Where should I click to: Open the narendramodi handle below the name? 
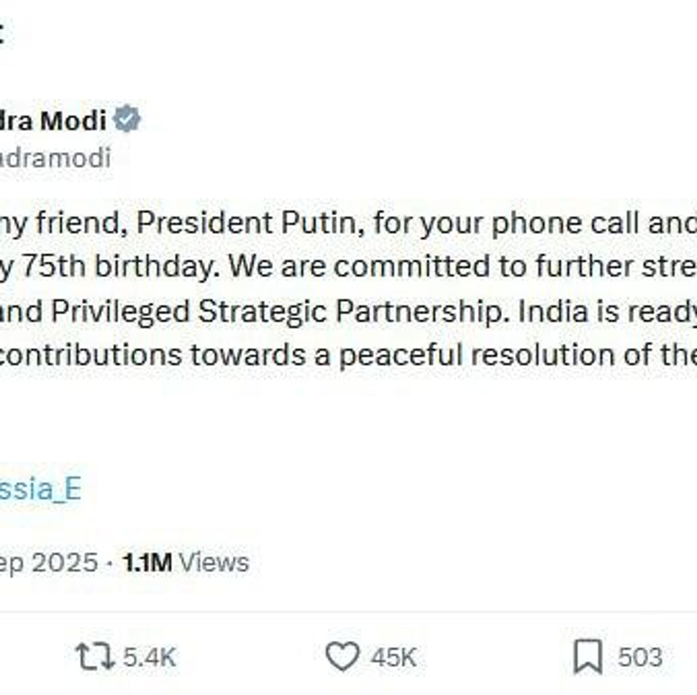point(54,158)
